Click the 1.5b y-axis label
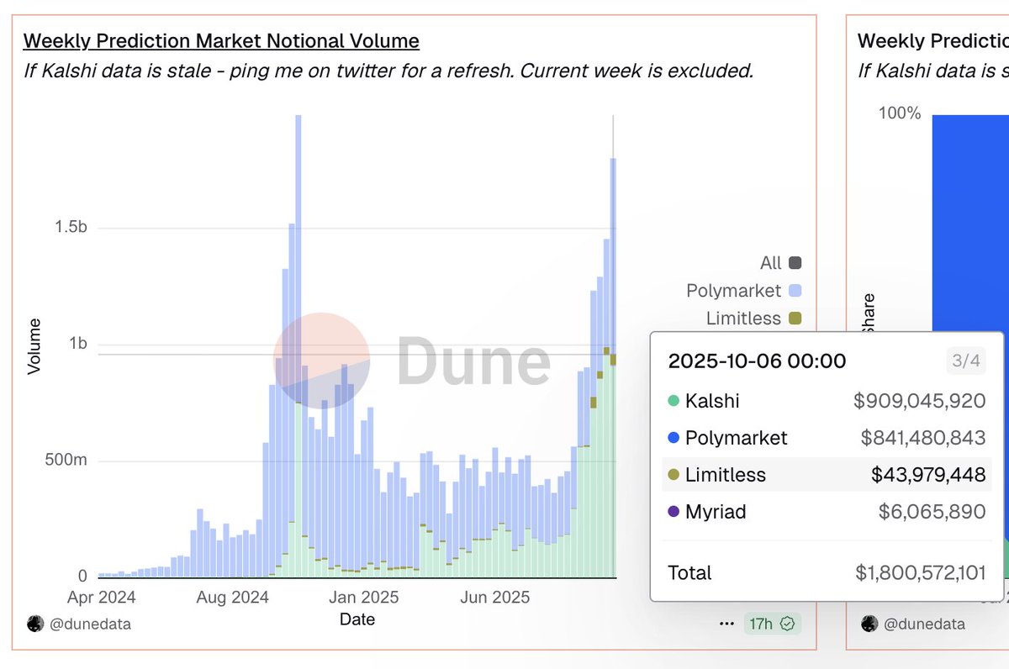 coord(72,229)
